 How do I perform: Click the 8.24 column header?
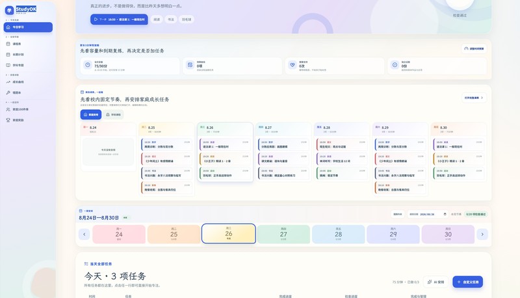(x=109, y=129)
